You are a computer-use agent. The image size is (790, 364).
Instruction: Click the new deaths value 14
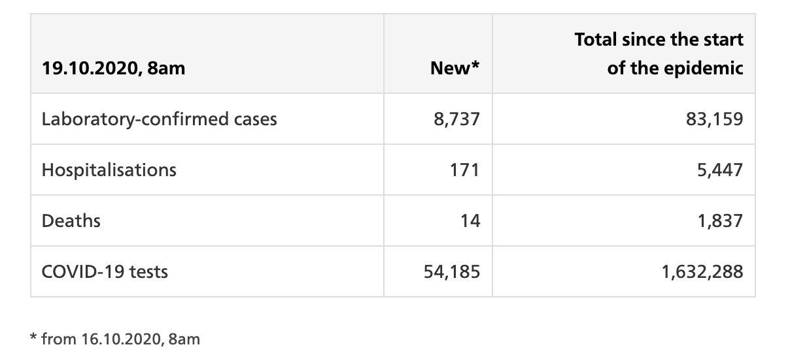470,220
